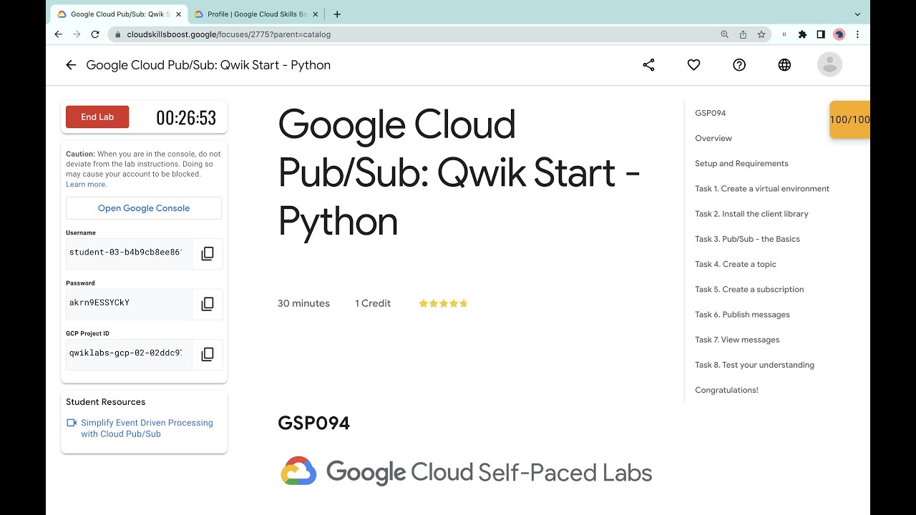The image size is (916, 515).
Task: Open a new browser tab
Action: click(x=337, y=14)
